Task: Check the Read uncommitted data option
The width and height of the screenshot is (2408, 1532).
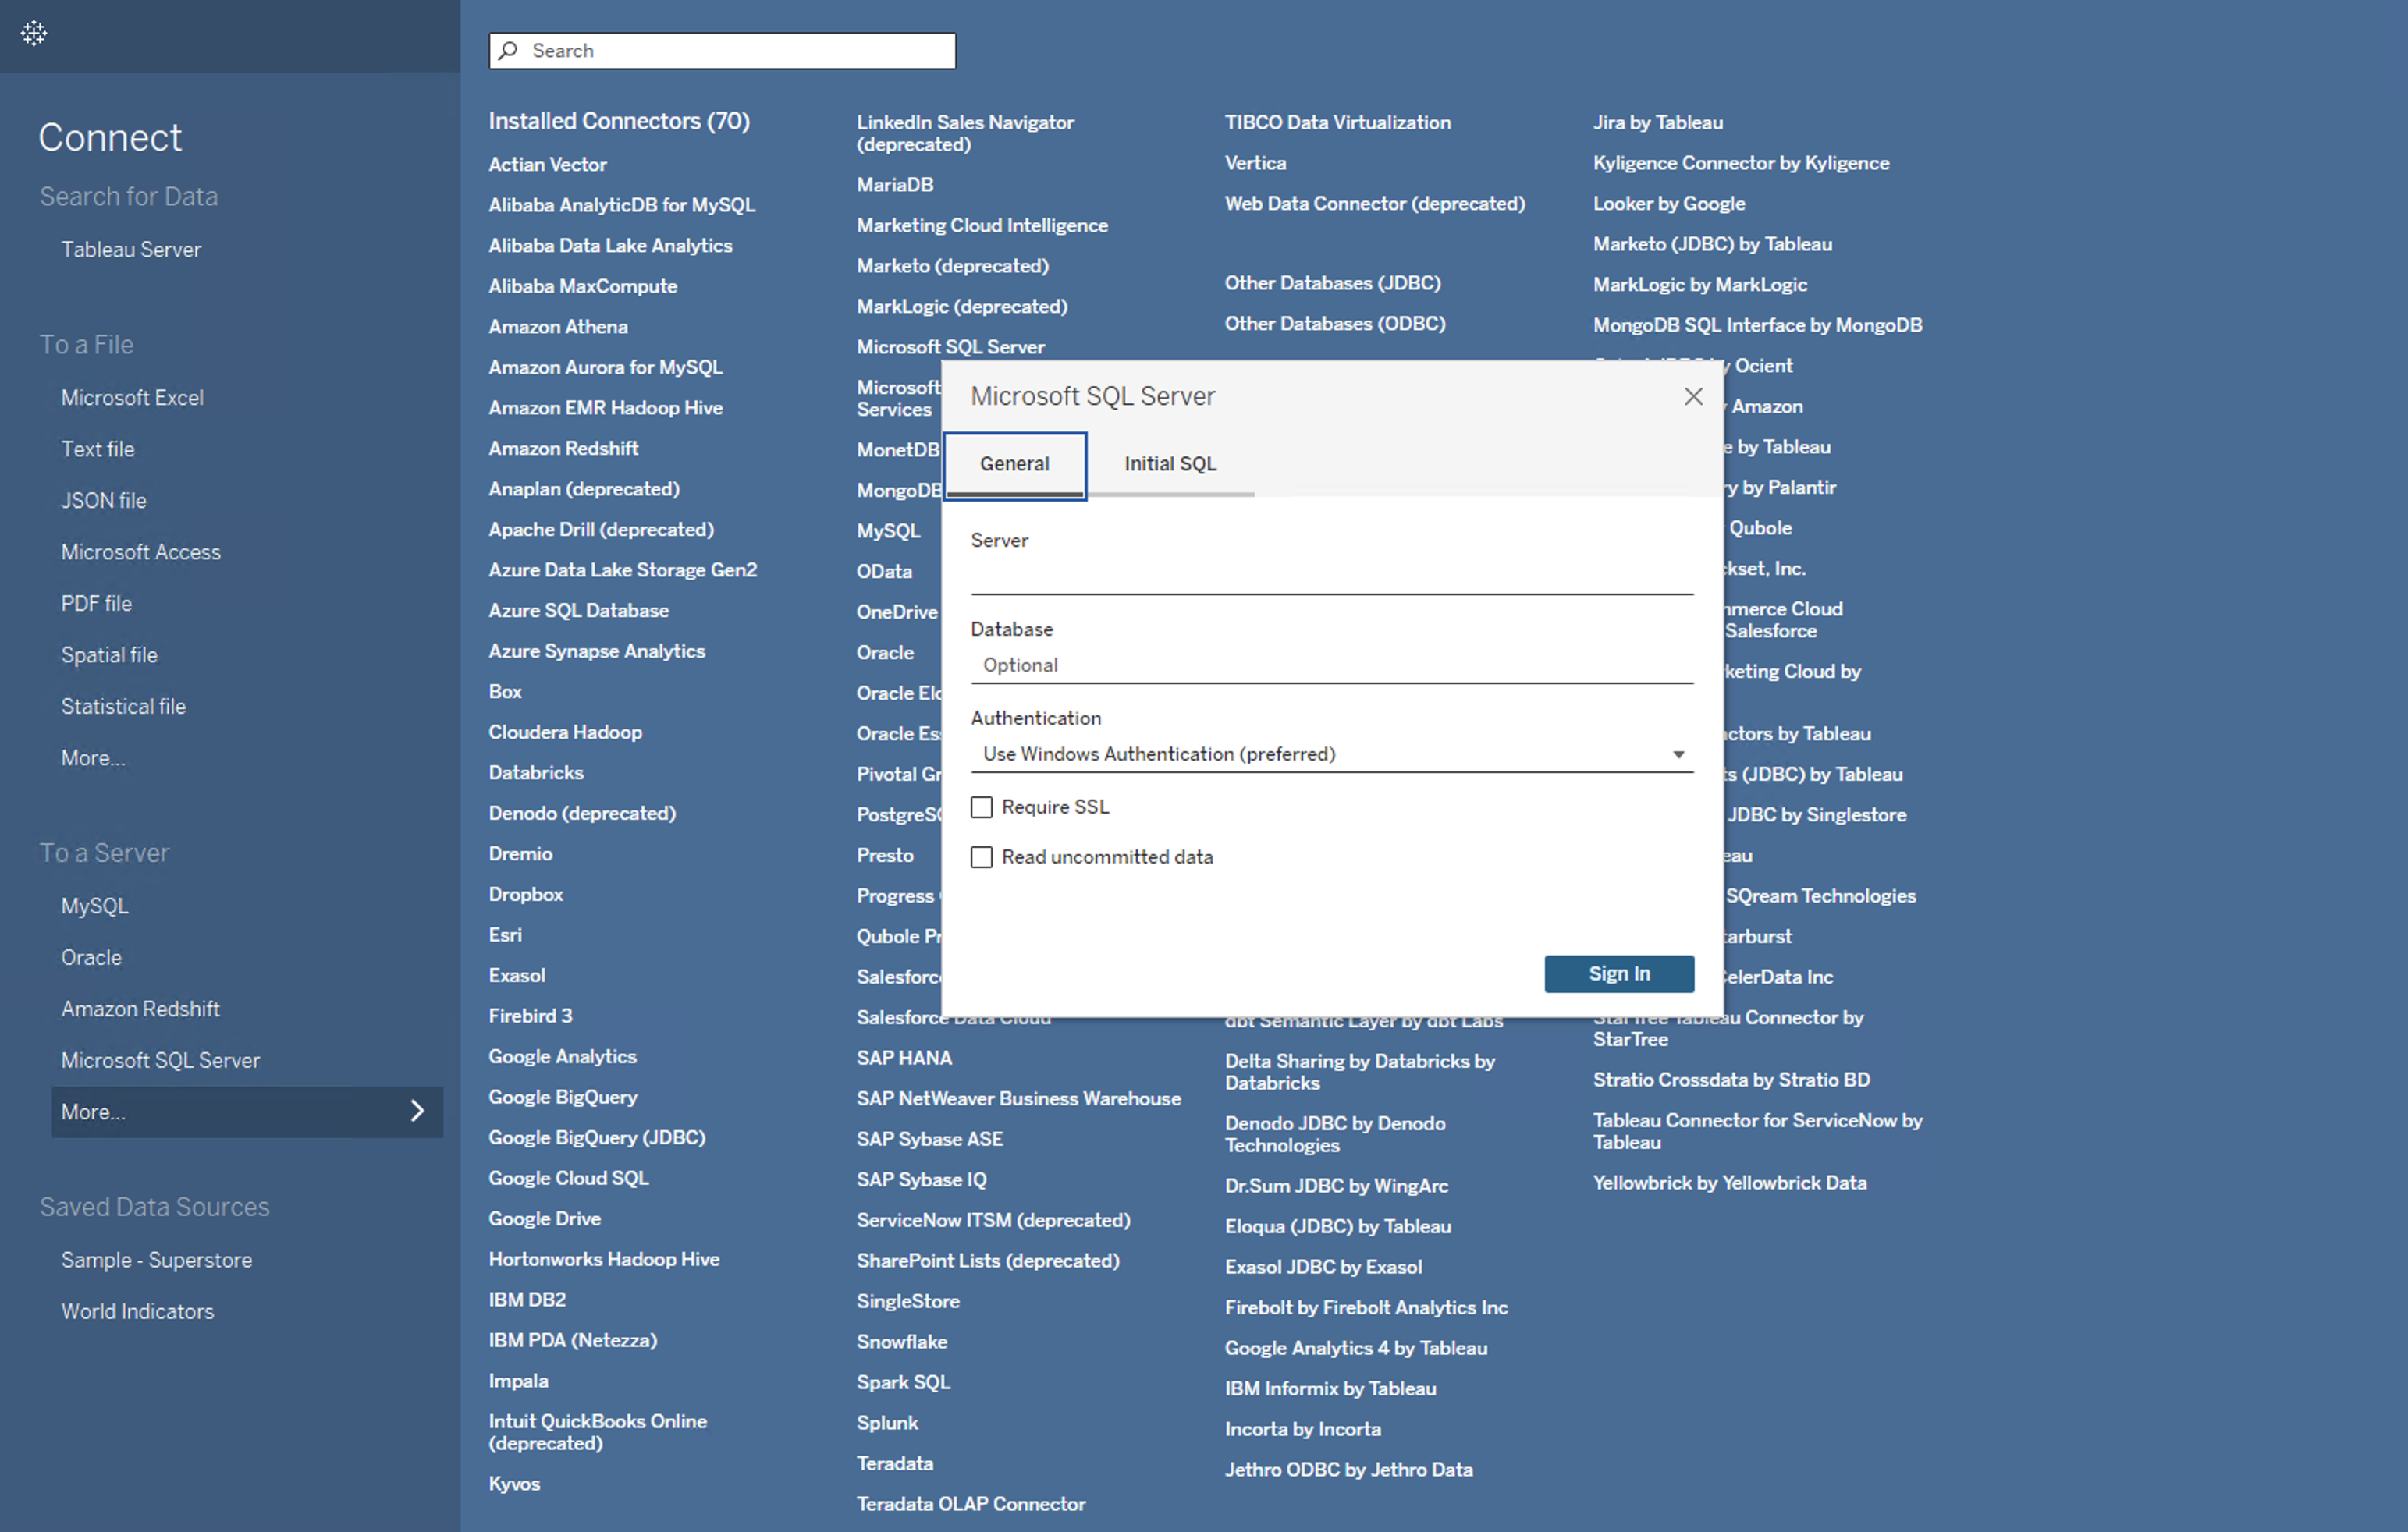Action: click(x=982, y=857)
